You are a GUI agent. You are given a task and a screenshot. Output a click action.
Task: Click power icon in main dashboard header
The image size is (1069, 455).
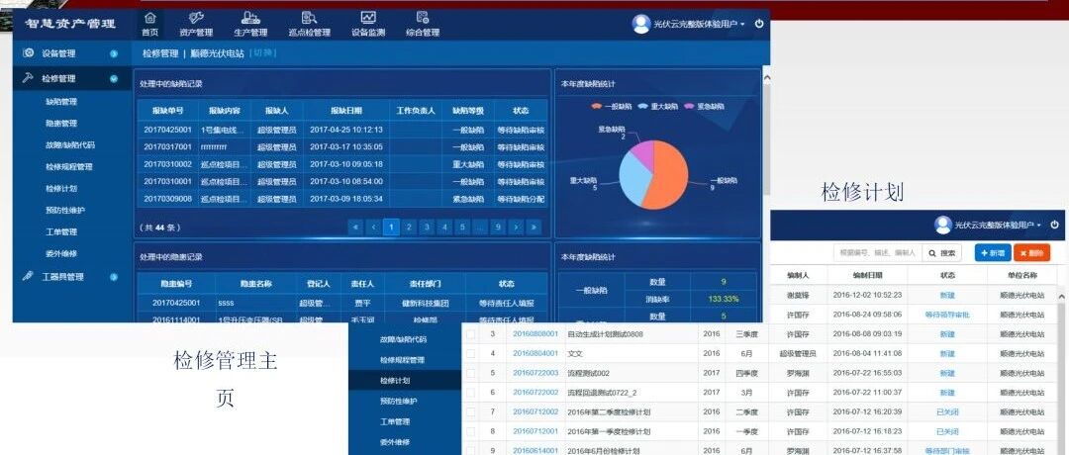(x=759, y=24)
